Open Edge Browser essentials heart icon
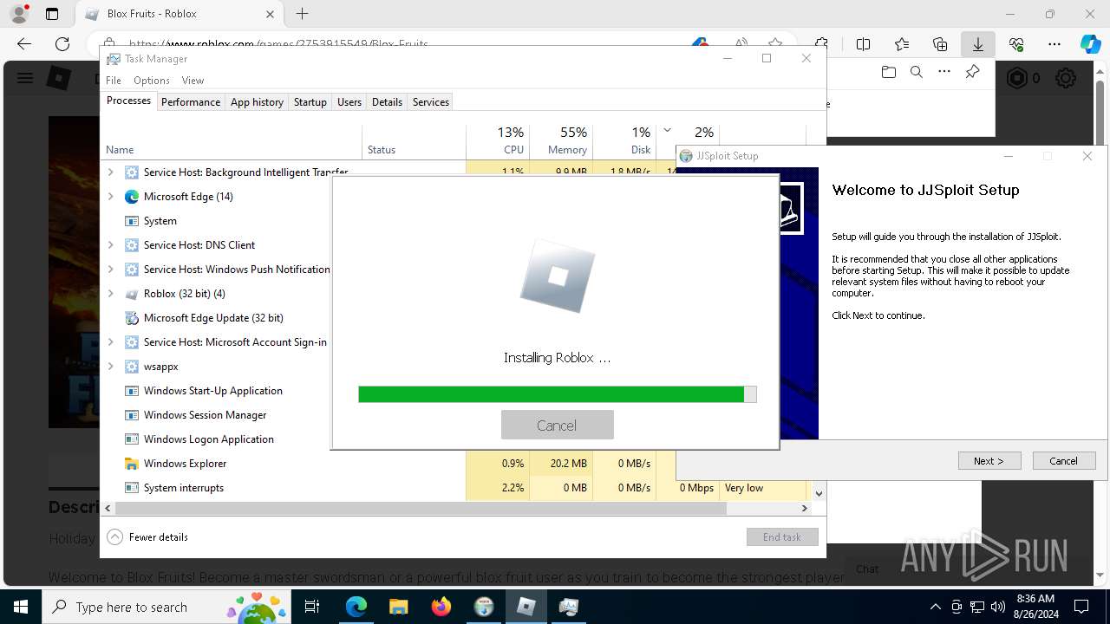 pos(1016,44)
